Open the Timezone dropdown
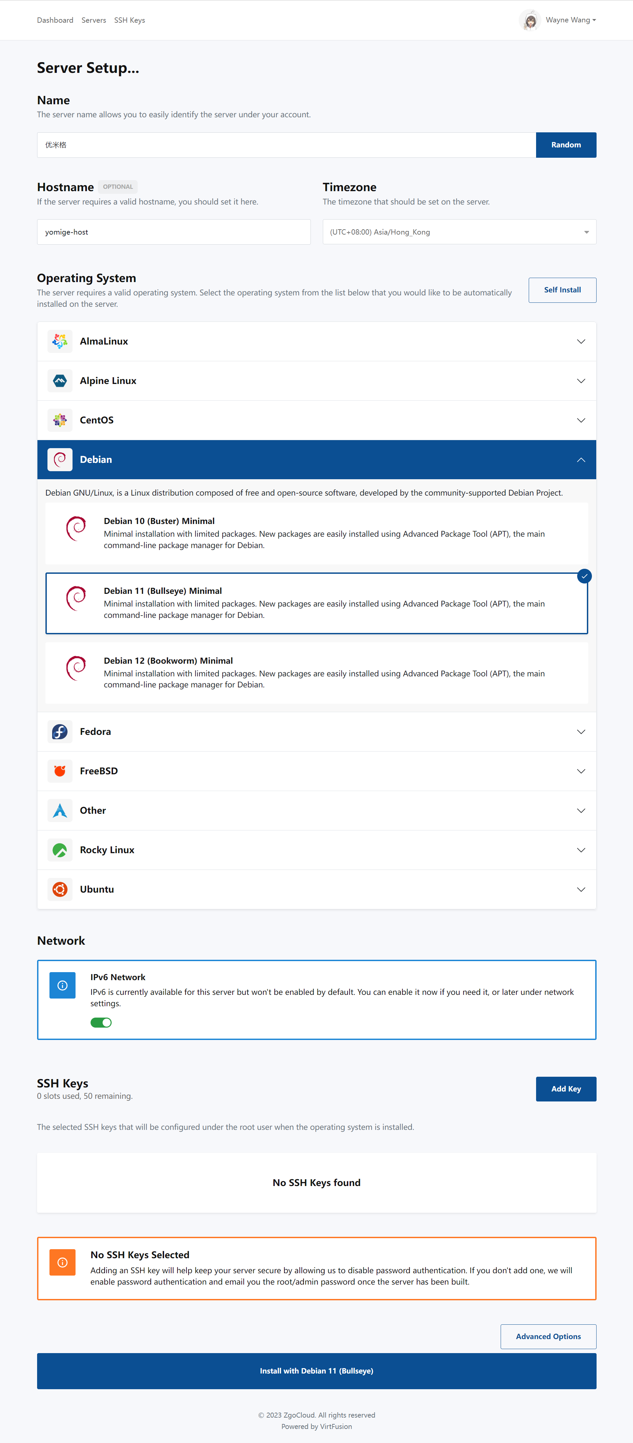The width and height of the screenshot is (633, 1443). (x=459, y=232)
